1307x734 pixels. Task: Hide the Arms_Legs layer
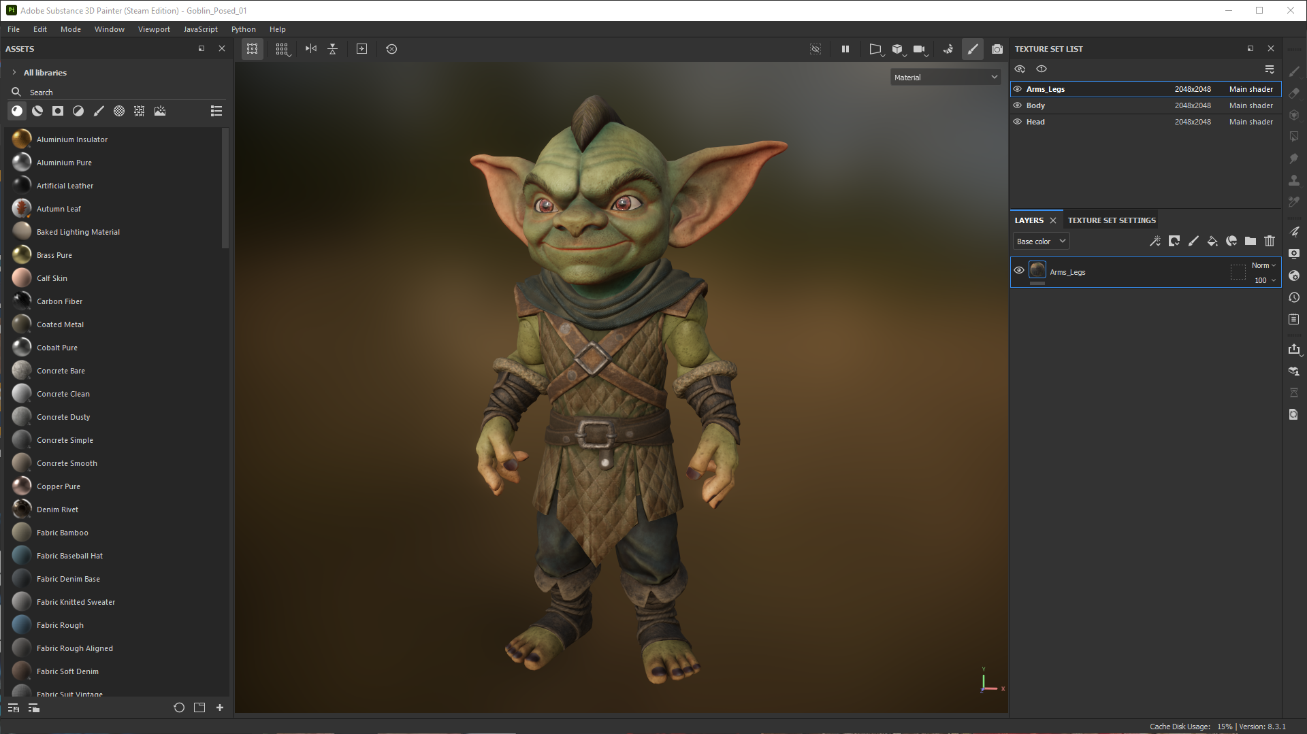click(x=1019, y=271)
